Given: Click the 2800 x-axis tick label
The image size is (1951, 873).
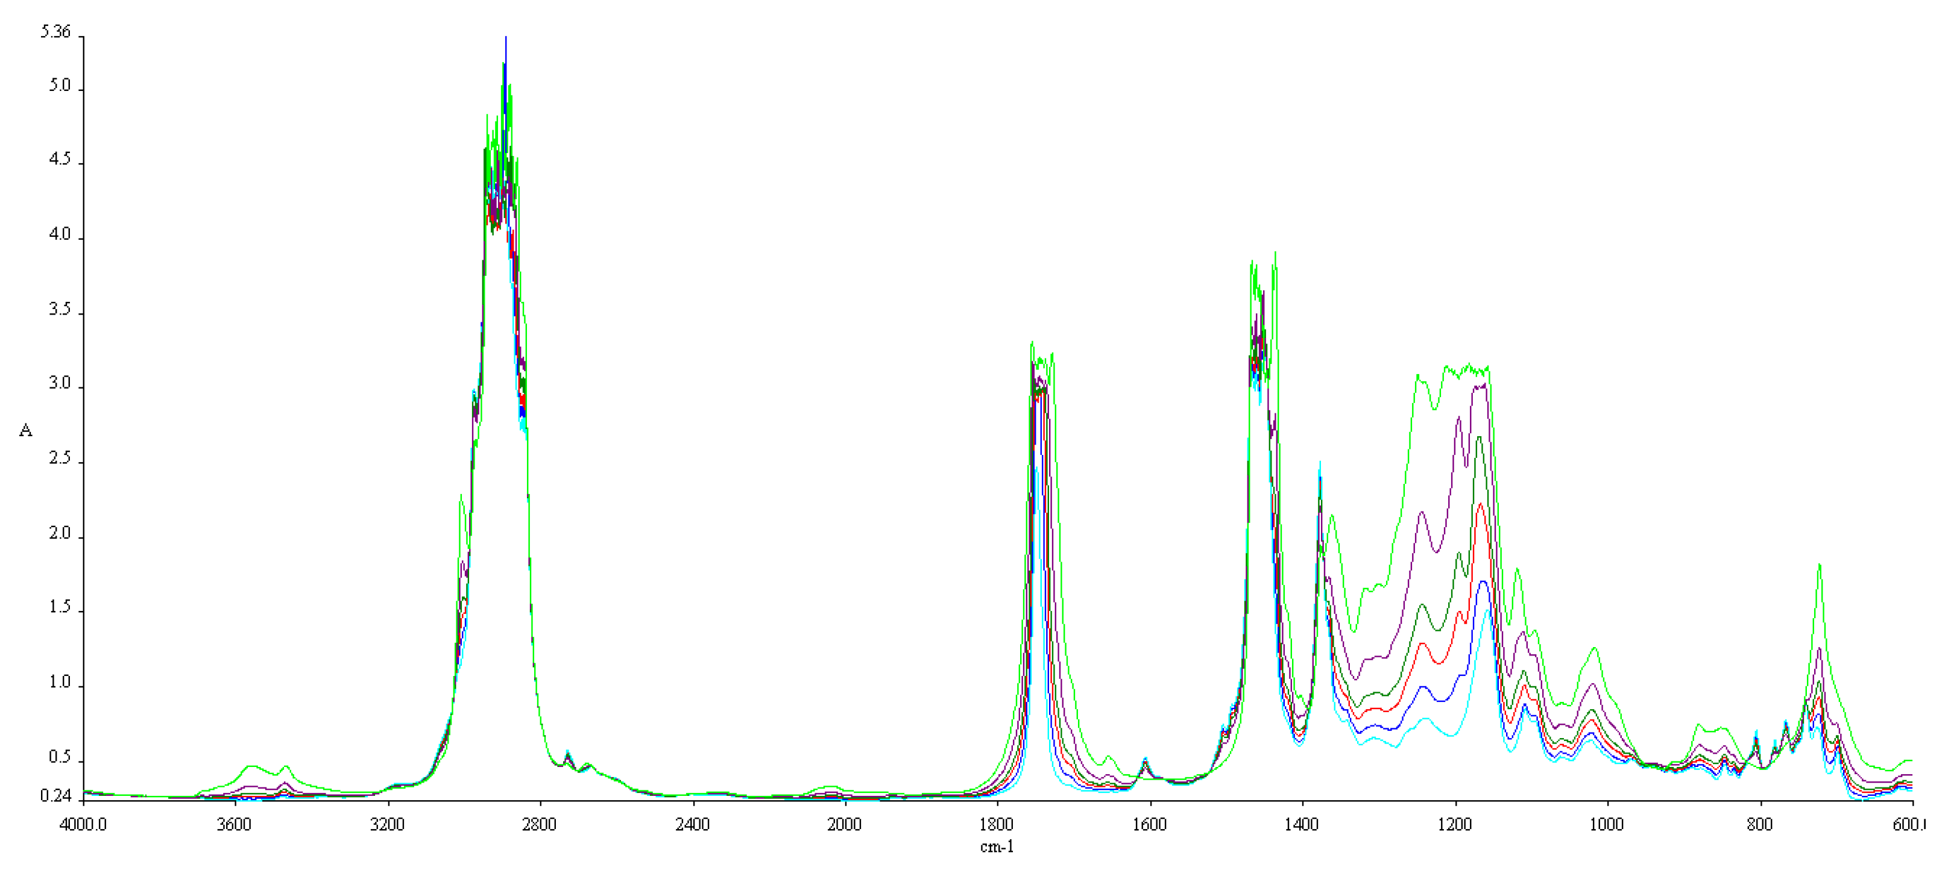Looking at the screenshot, I should pyautogui.click(x=539, y=825).
